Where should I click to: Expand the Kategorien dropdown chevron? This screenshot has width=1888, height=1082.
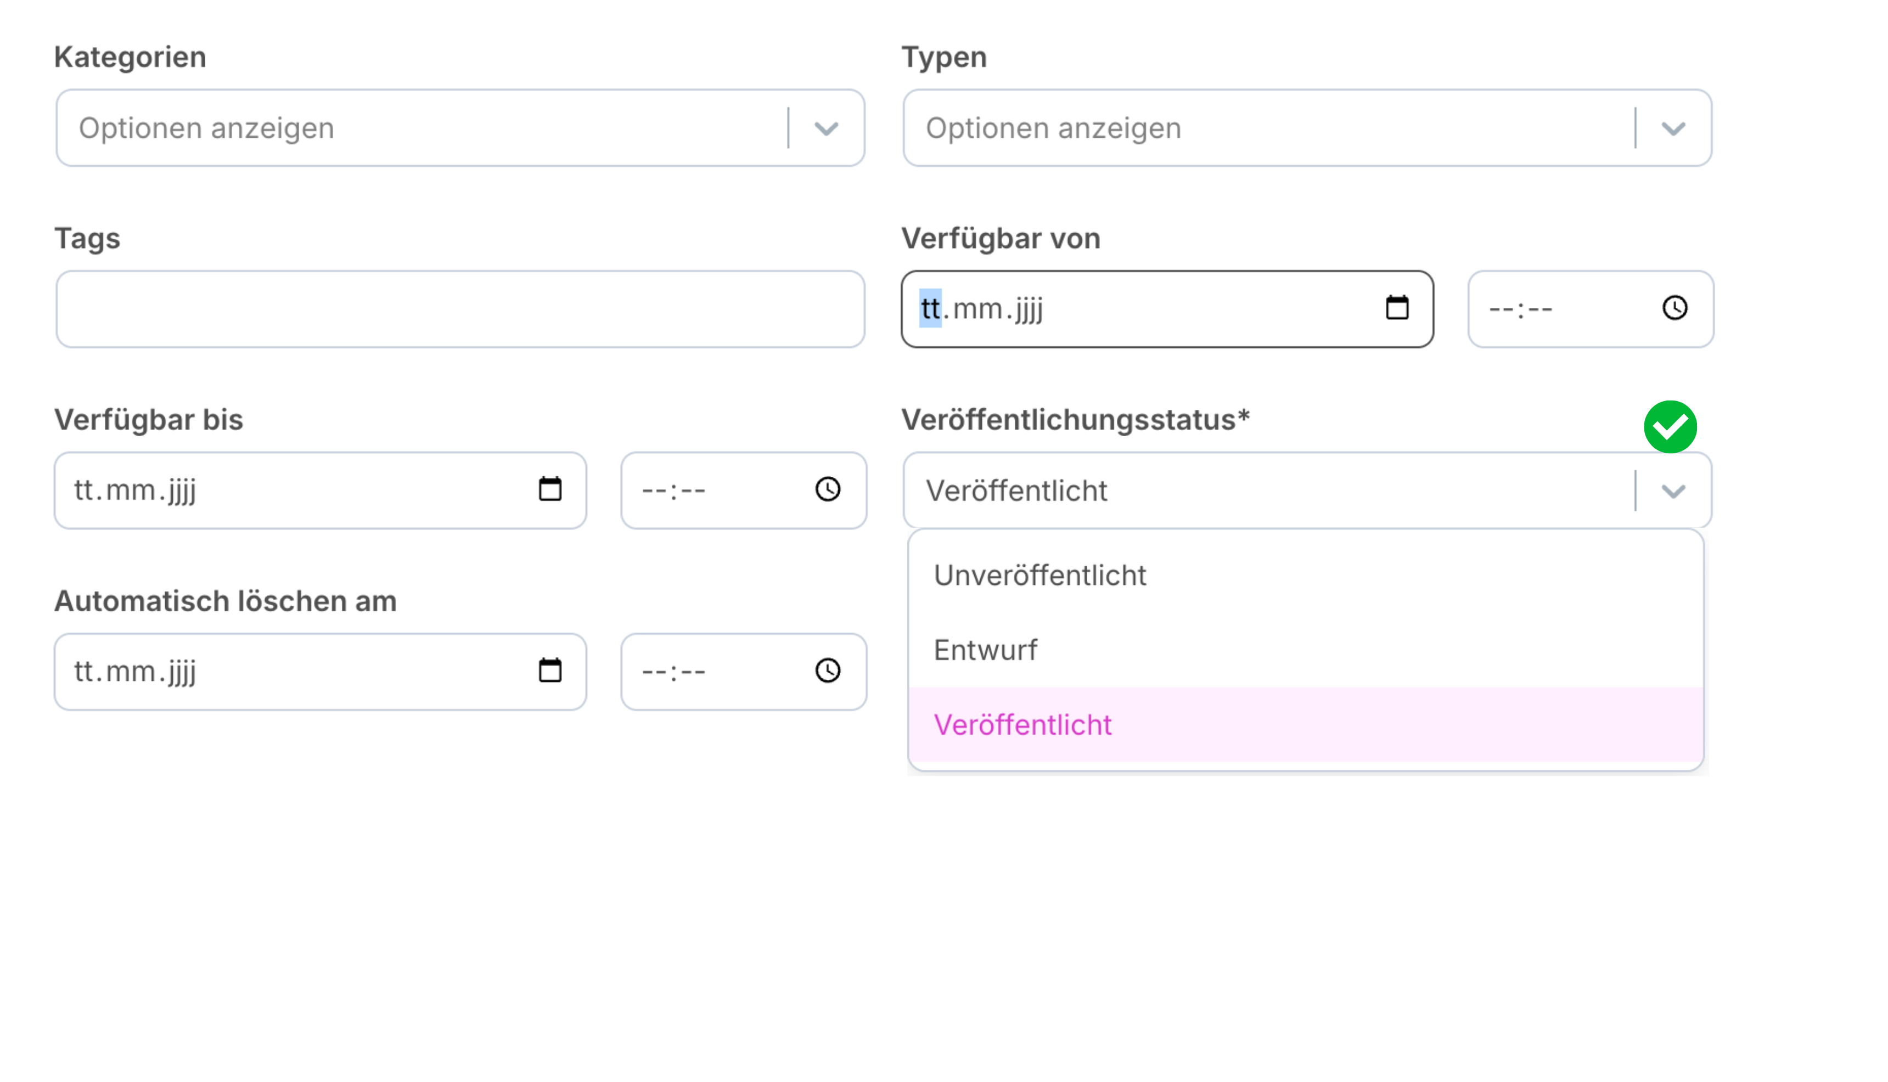(826, 128)
